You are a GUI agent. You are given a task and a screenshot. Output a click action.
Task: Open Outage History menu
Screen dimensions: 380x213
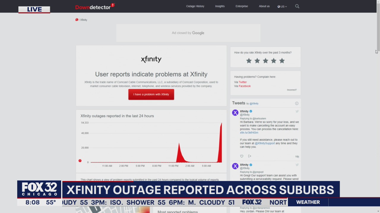tap(195, 6)
